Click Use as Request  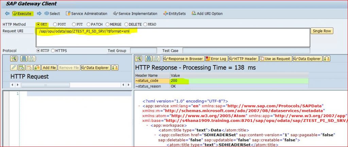275,59
